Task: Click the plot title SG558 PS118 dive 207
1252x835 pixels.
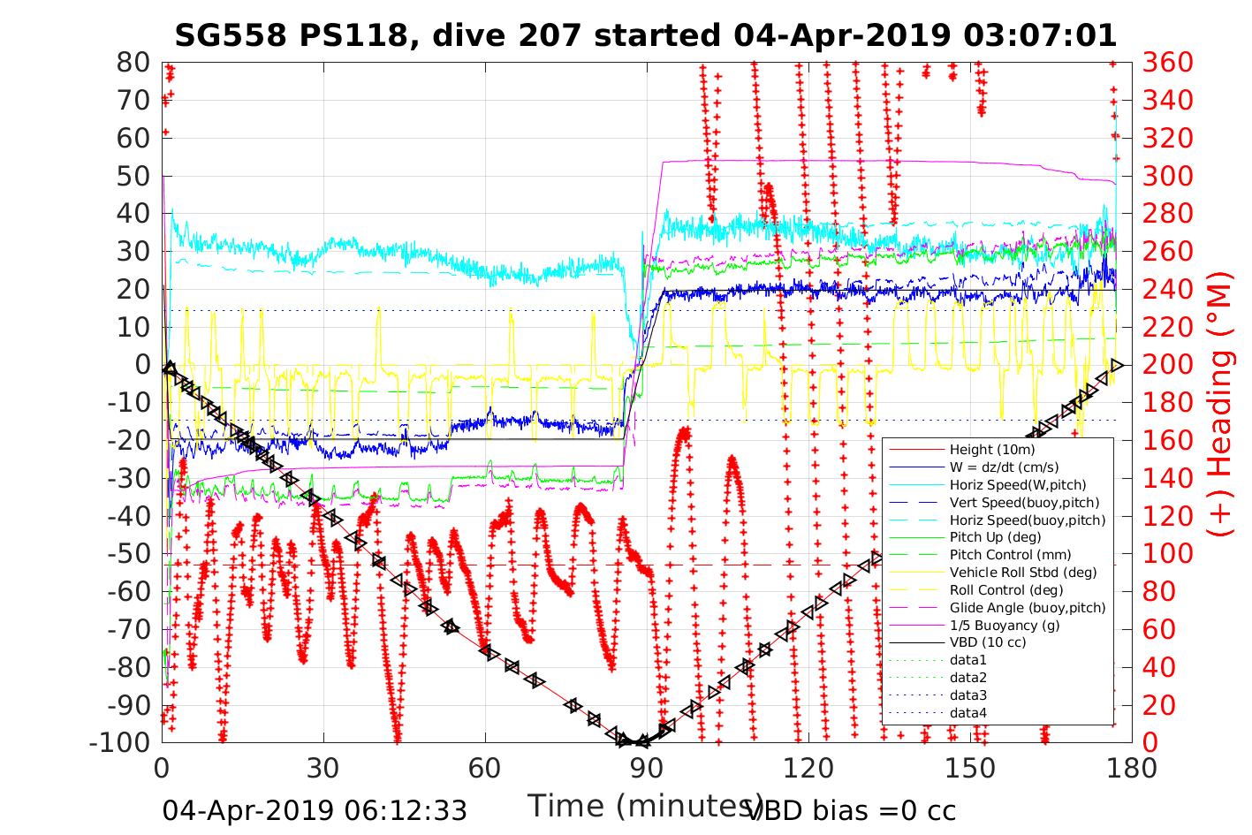Action: point(646,35)
